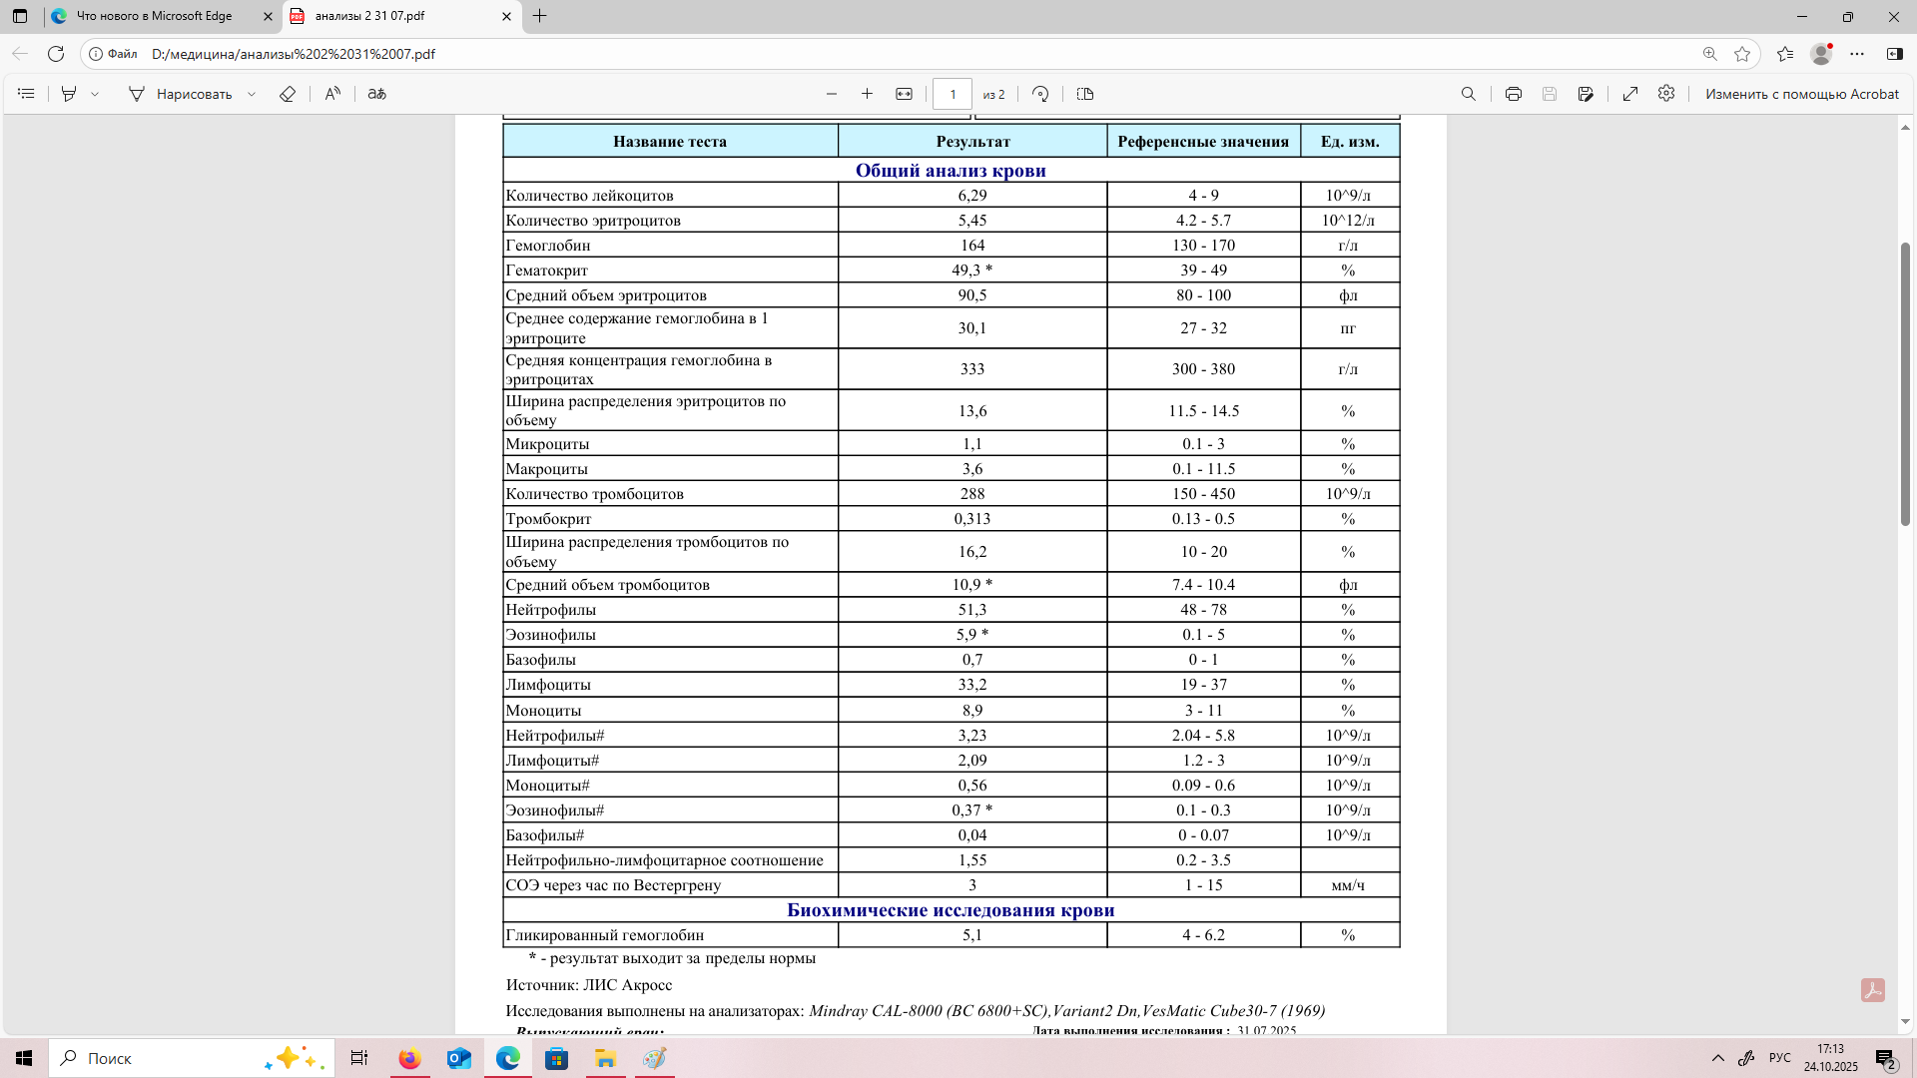This screenshot has width=1917, height=1078.
Task: Open the table of contents sidebar
Action: [x=27, y=94]
